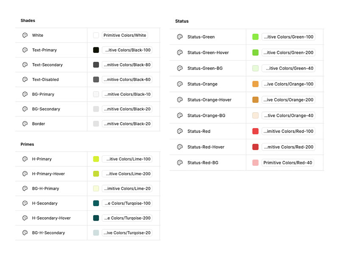The width and height of the screenshot is (339, 254).
Task: Click the palette icon for H-Primary-Hover
Action: (25, 174)
